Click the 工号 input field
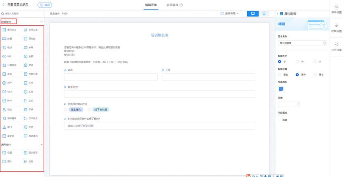 tap(208, 77)
